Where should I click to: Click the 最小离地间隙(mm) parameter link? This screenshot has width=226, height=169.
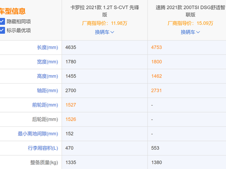(x=38, y=134)
